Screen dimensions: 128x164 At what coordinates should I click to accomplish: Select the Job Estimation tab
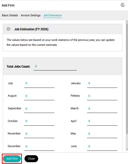point(52,15)
